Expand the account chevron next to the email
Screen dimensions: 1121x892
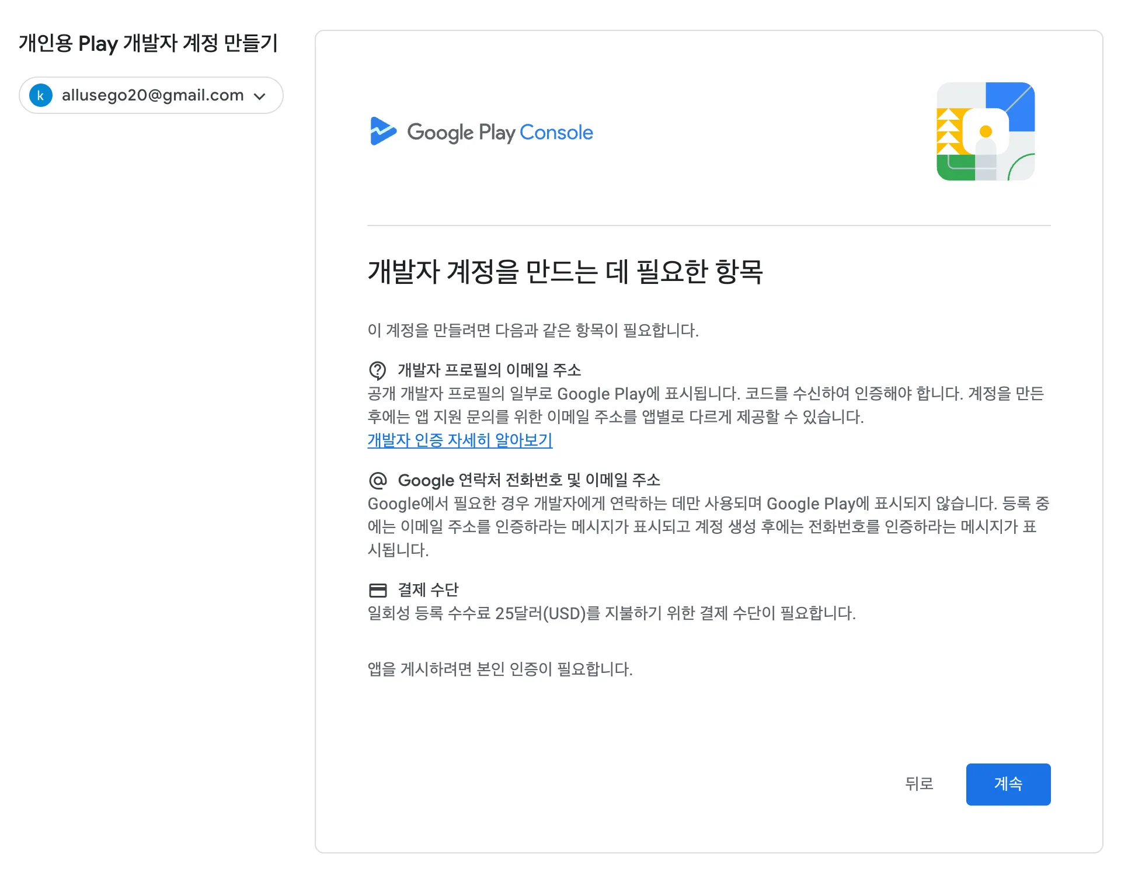tap(260, 96)
